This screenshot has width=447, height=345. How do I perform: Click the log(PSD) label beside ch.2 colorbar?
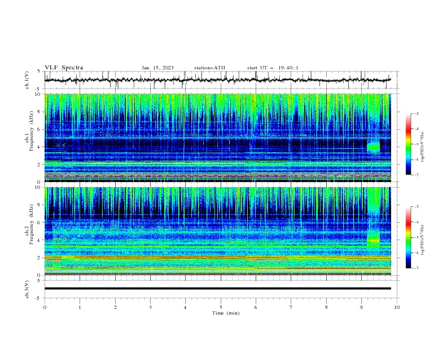click(x=422, y=240)
